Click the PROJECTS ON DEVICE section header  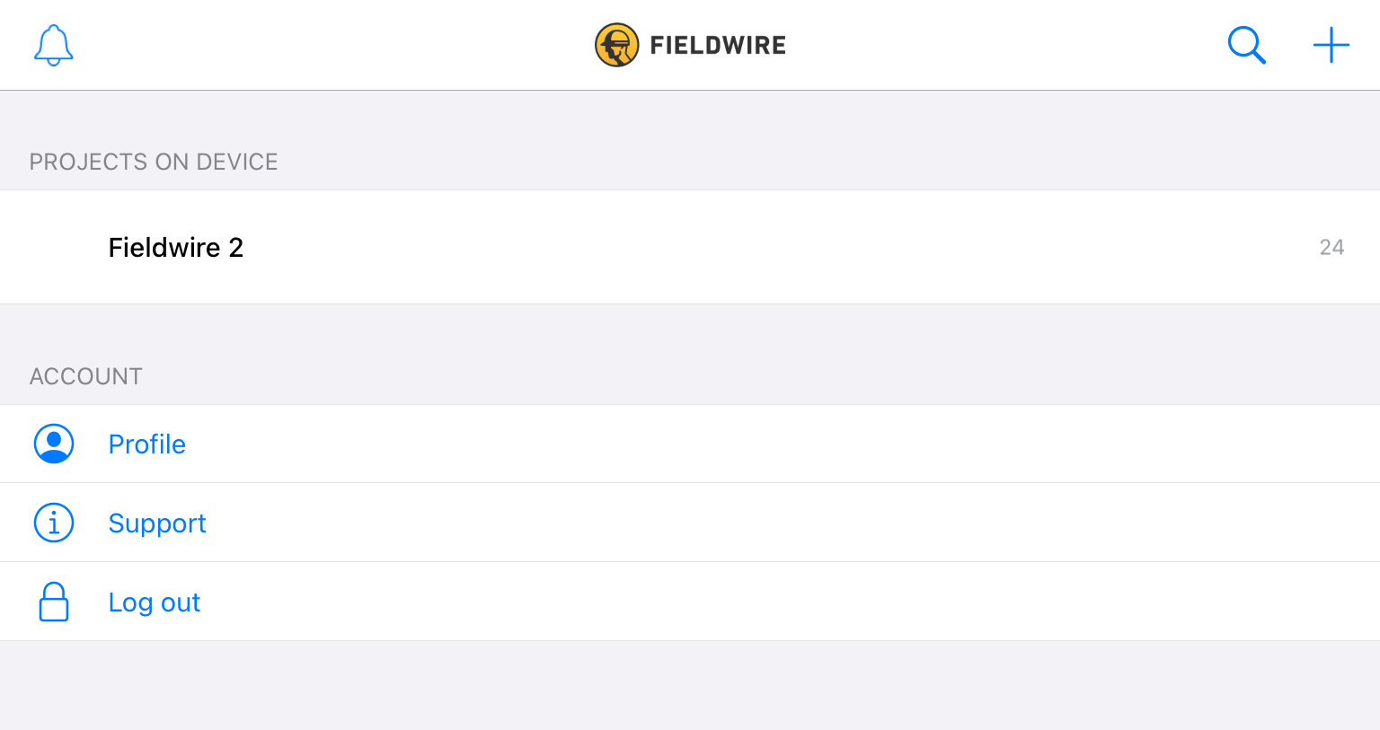(x=154, y=162)
